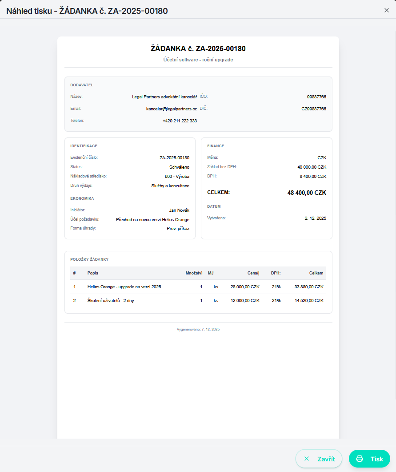Click the Schváleno status value

pos(180,167)
